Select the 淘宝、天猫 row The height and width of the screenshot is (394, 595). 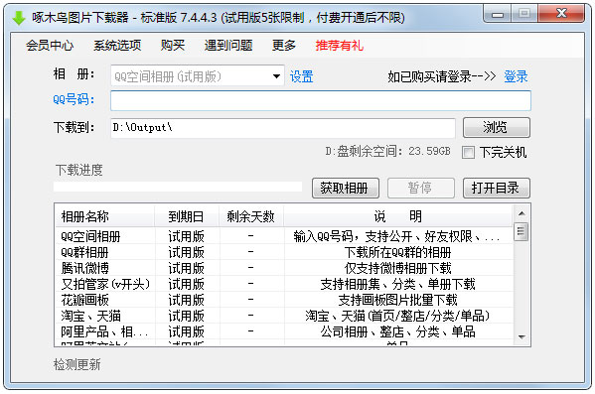[284, 316]
